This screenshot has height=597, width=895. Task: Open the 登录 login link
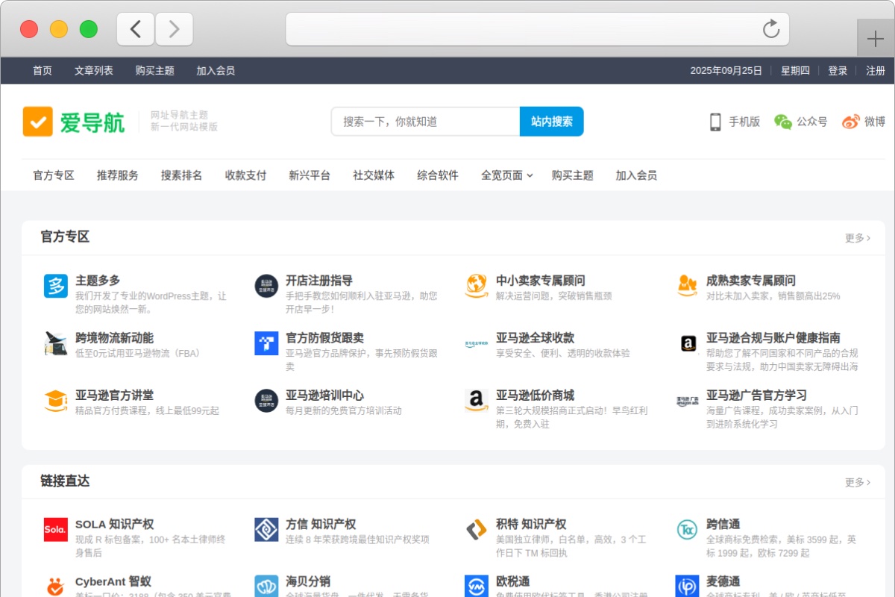tap(838, 71)
